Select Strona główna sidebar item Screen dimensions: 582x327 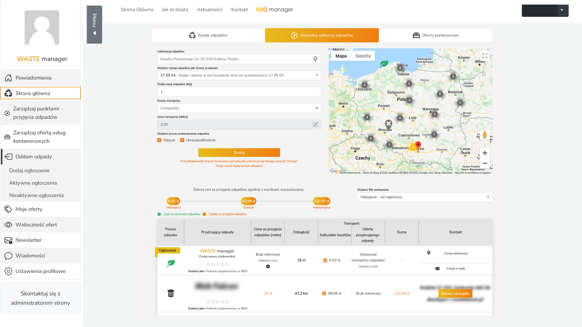click(41, 93)
